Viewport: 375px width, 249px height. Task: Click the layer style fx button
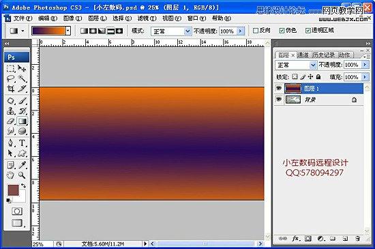(x=296, y=239)
